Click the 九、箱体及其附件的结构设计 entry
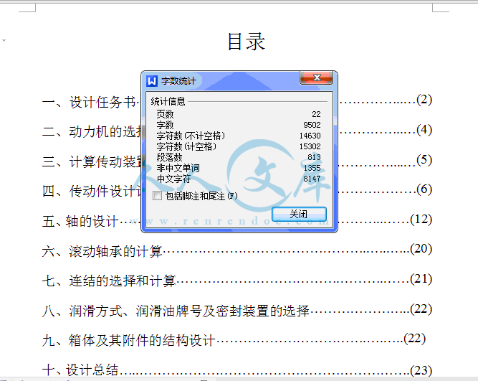 [x=129, y=340]
